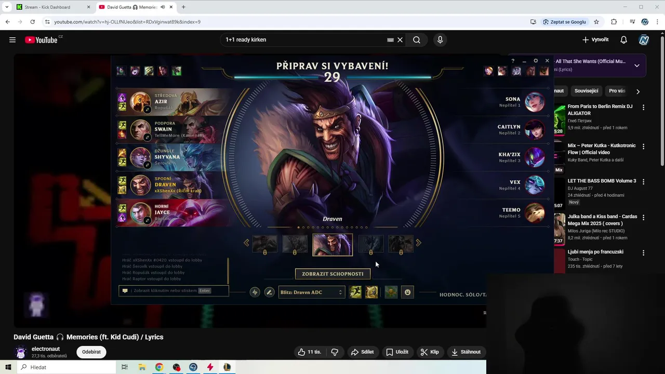This screenshot has height=374, width=665.
Task: Like the video with thumbs up
Action: pyautogui.click(x=309, y=352)
